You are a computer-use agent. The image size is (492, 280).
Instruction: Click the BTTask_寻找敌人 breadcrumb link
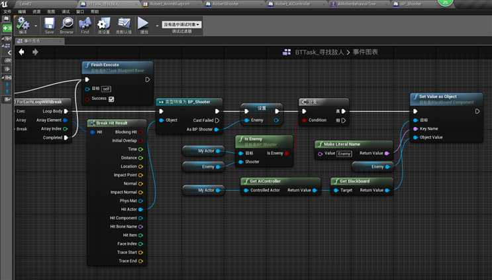click(x=319, y=52)
